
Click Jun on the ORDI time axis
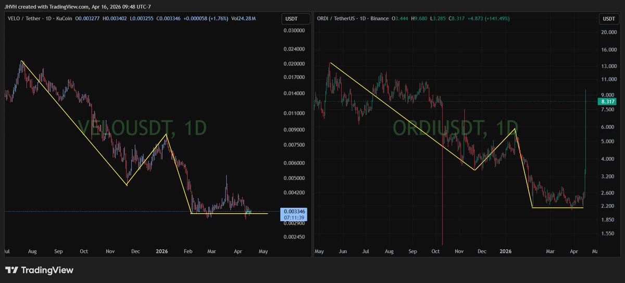pyautogui.click(x=343, y=251)
